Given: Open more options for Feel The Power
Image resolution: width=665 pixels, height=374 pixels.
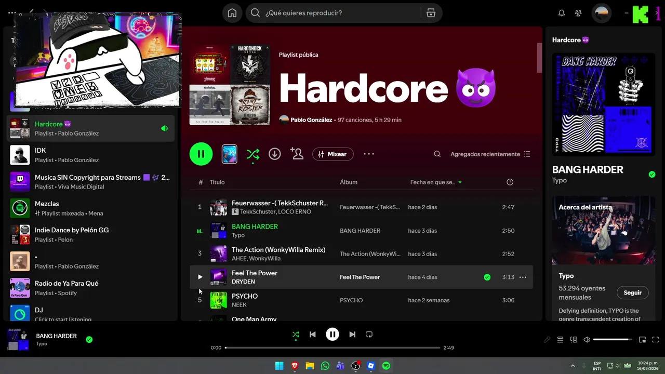Looking at the screenshot, I should pos(523,277).
